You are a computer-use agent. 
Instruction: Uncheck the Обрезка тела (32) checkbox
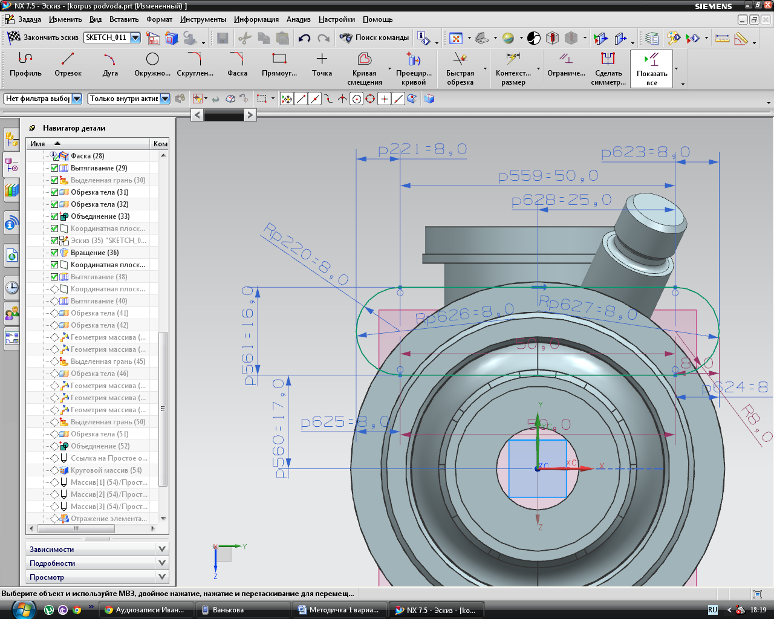point(54,204)
